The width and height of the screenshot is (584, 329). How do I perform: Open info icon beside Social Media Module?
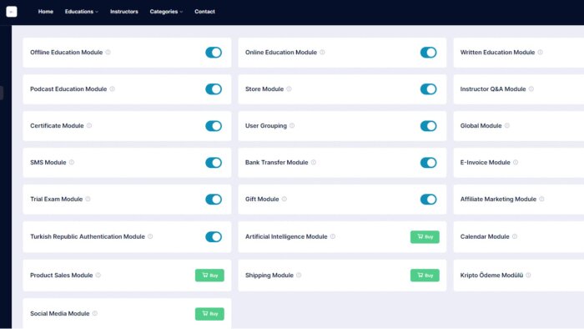[94, 313]
